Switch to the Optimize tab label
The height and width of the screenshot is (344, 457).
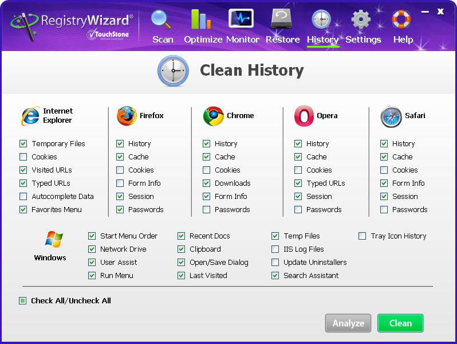pos(203,40)
